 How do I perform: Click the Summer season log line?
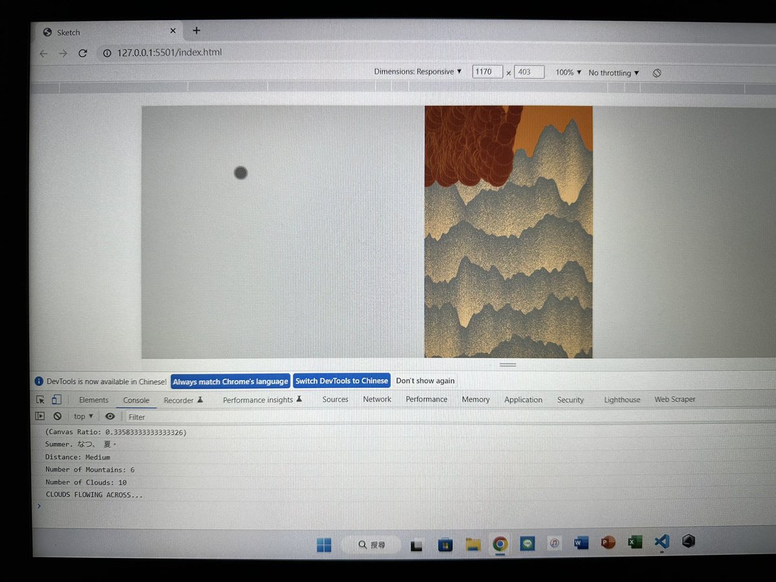(80, 444)
